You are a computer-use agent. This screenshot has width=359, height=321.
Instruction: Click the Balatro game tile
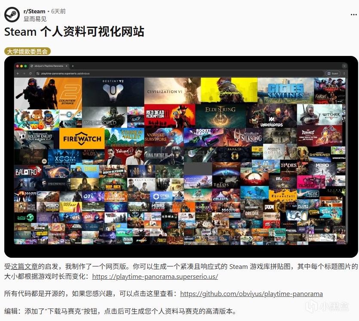tap(28, 172)
